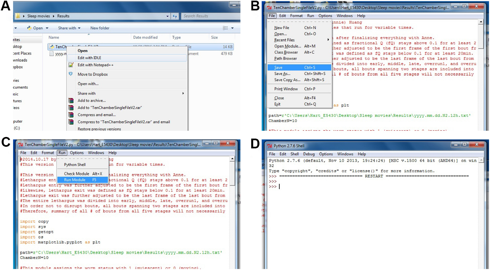
Task: Open Windows menu in panel C editor
Action: 96,153
